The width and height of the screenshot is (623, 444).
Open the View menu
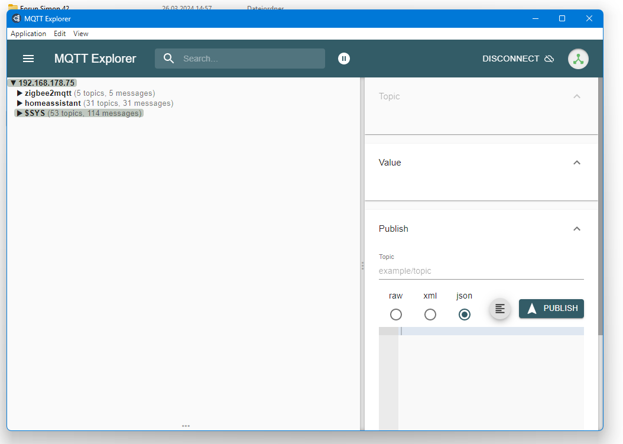81,34
